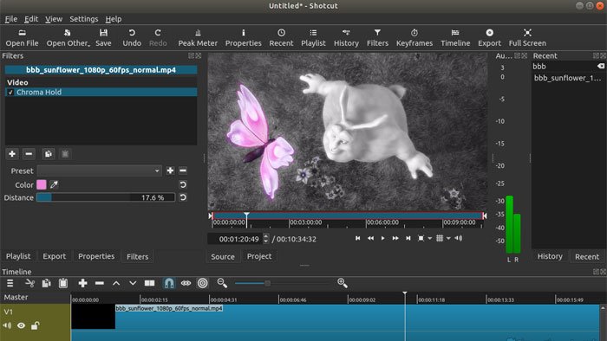Toggle player volume speaker control
607x341 pixels.
click(x=459, y=238)
